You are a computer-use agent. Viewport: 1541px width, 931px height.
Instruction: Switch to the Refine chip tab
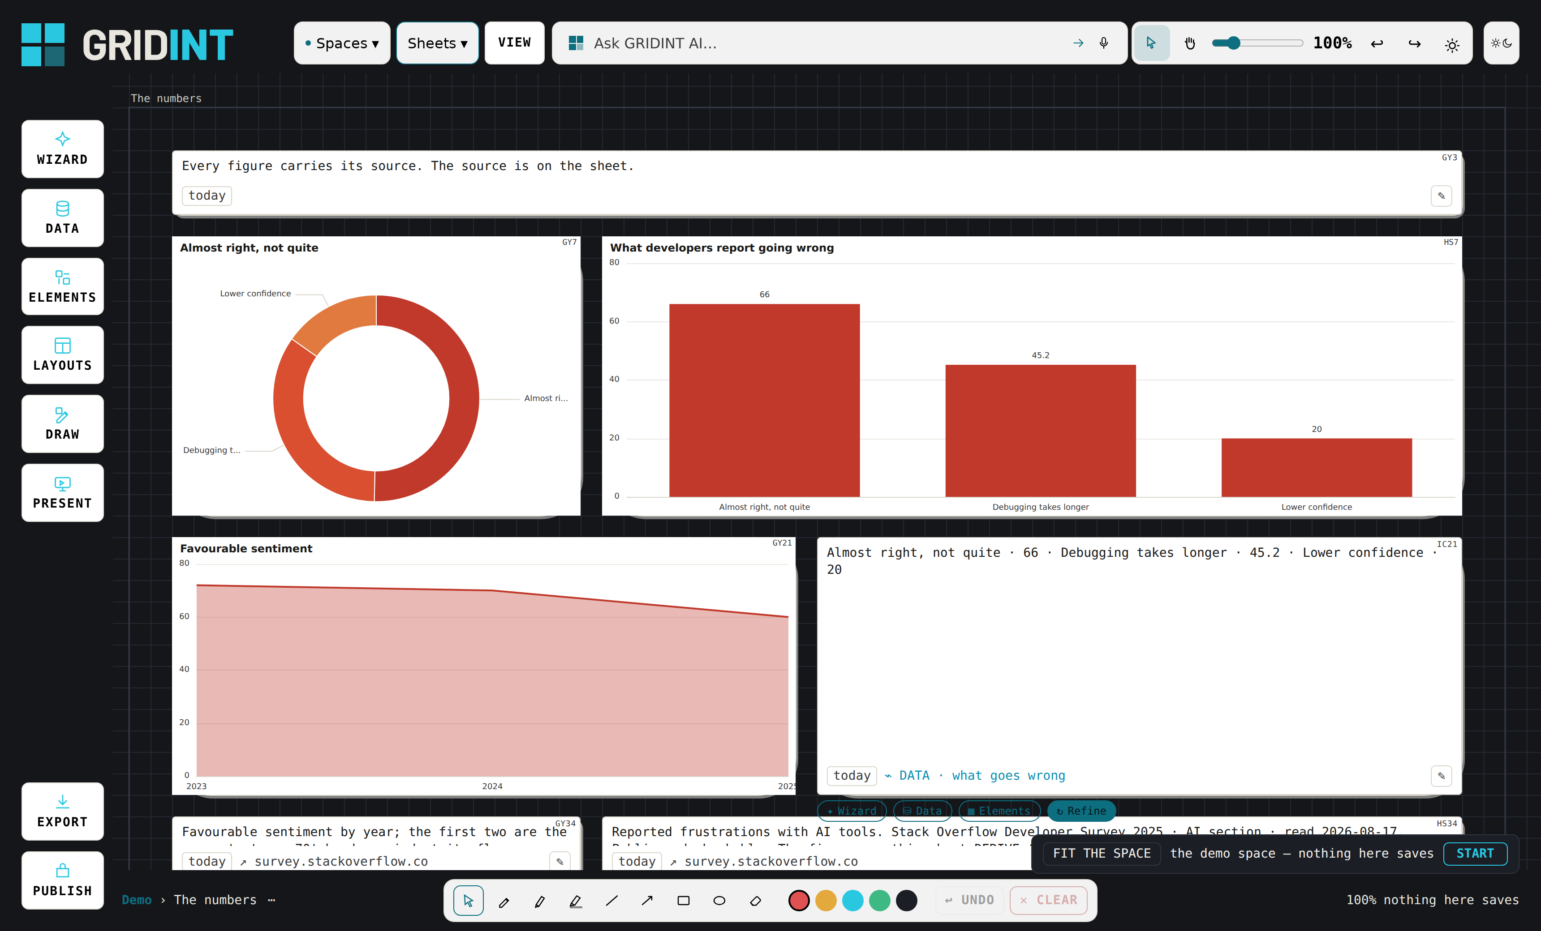[1081, 811]
